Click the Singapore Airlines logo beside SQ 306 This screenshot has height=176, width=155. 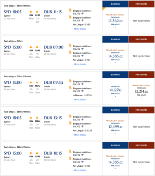(70, 17)
